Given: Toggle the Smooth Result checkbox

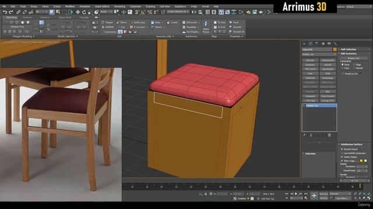Looking at the screenshot, I should 342,149.
